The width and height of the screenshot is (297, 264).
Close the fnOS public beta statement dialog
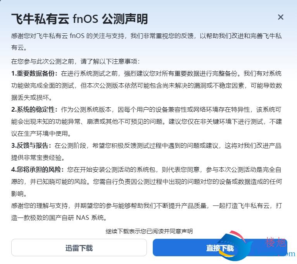pyautogui.click(x=280, y=17)
